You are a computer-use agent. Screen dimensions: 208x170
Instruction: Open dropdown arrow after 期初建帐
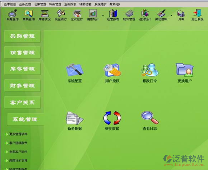point(171,16)
